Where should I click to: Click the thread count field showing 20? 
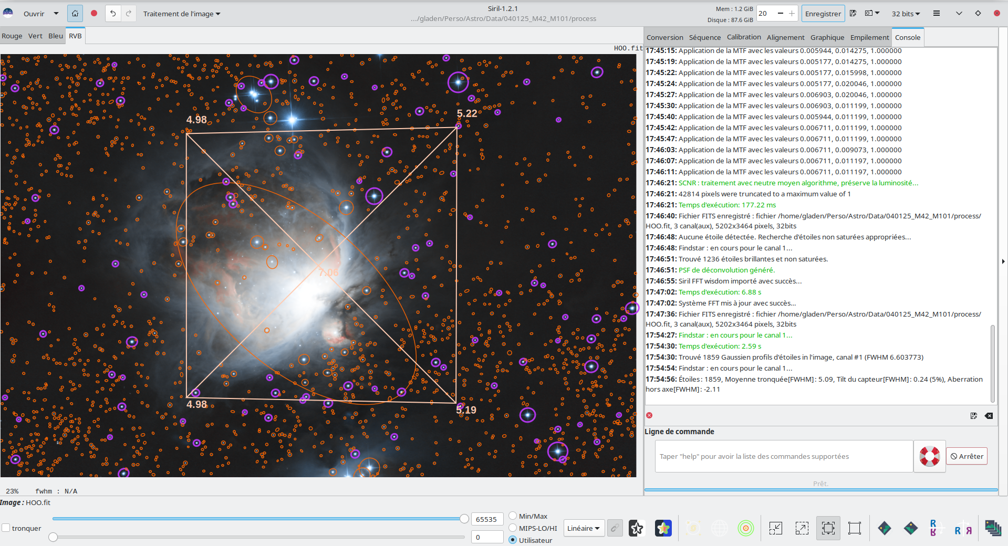click(765, 14)
